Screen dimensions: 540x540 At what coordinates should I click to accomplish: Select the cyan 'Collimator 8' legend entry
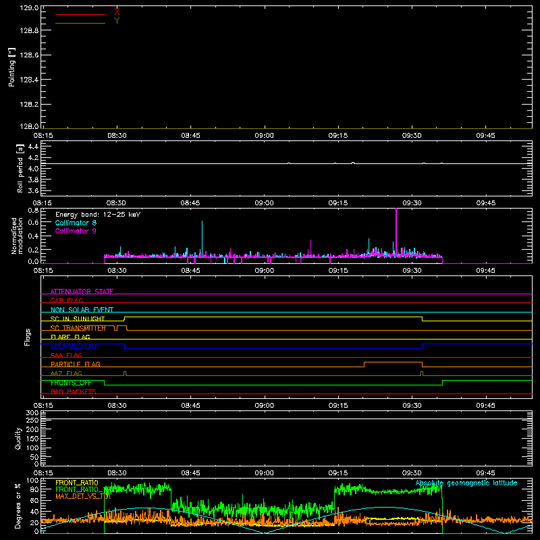76,223
